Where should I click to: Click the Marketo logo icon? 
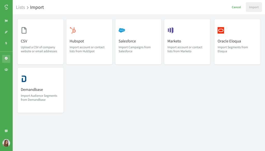point(171,30)
